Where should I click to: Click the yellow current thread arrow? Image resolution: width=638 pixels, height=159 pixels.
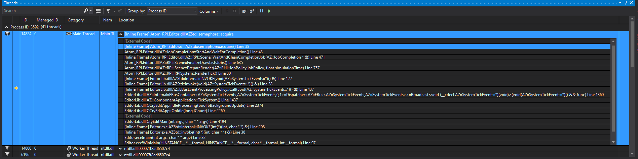pyautogui.click(x=16, y=88)
